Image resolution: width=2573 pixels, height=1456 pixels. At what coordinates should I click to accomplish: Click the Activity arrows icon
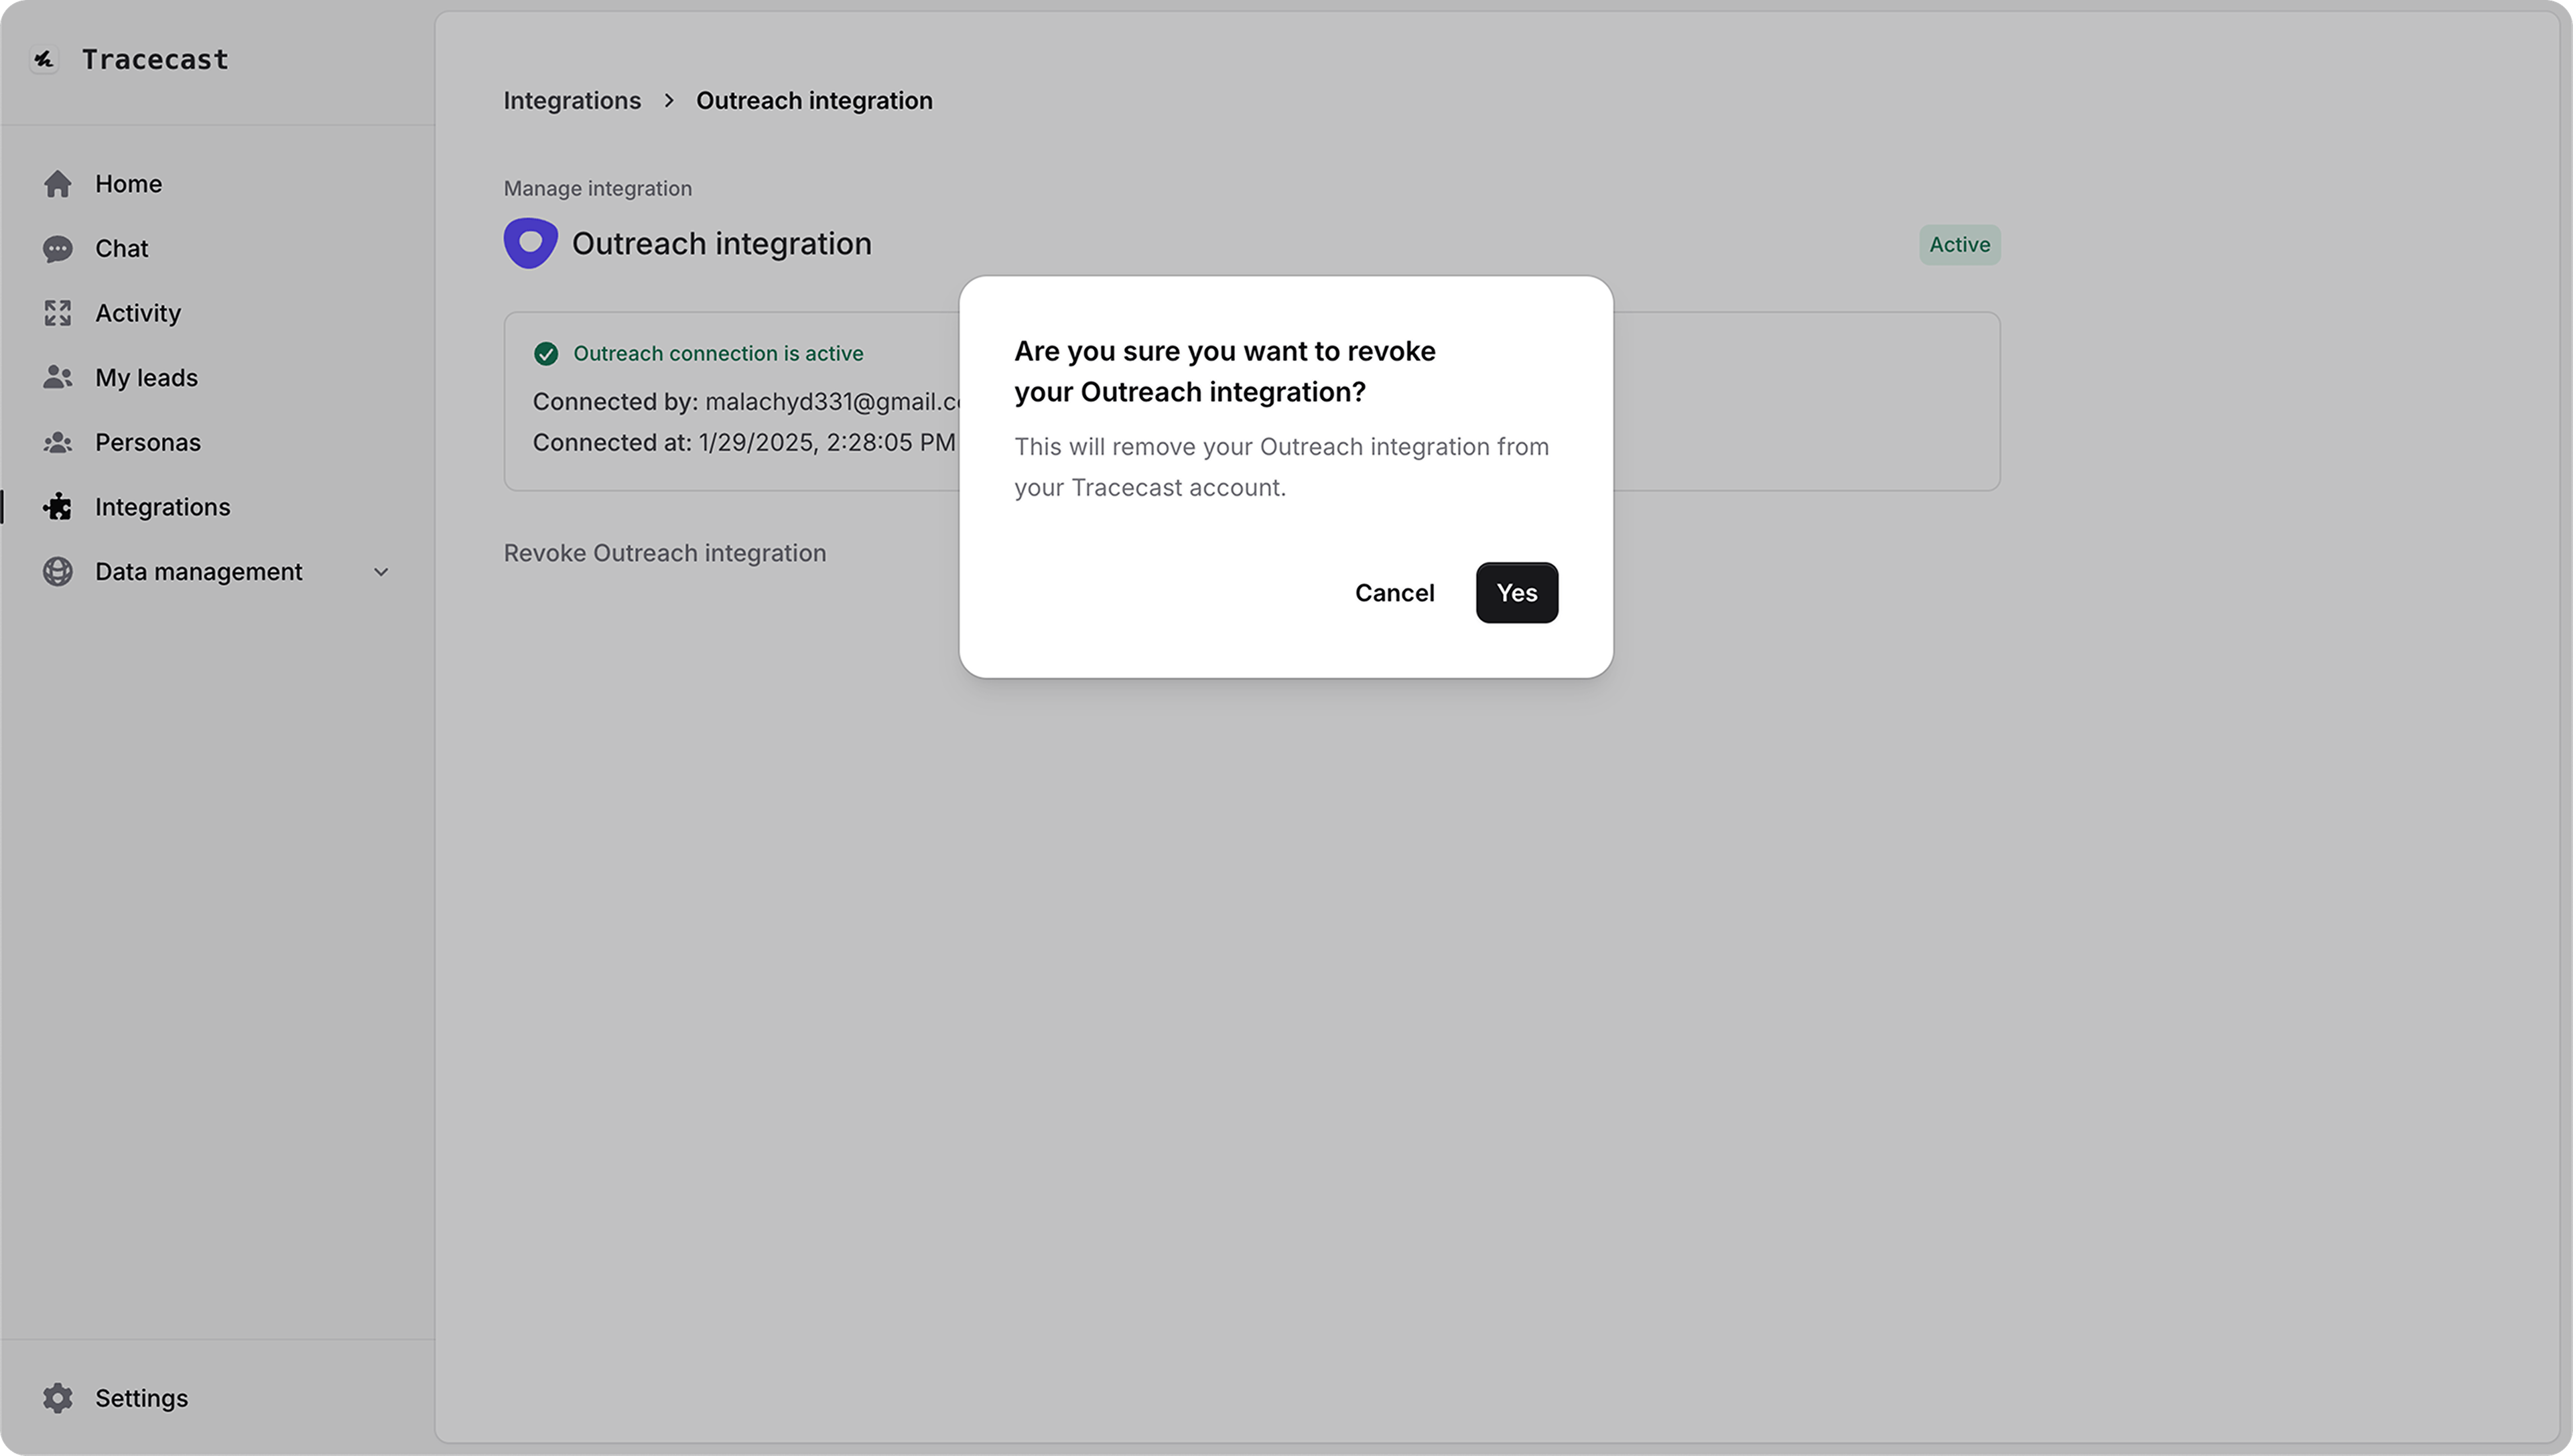point(58,313)
